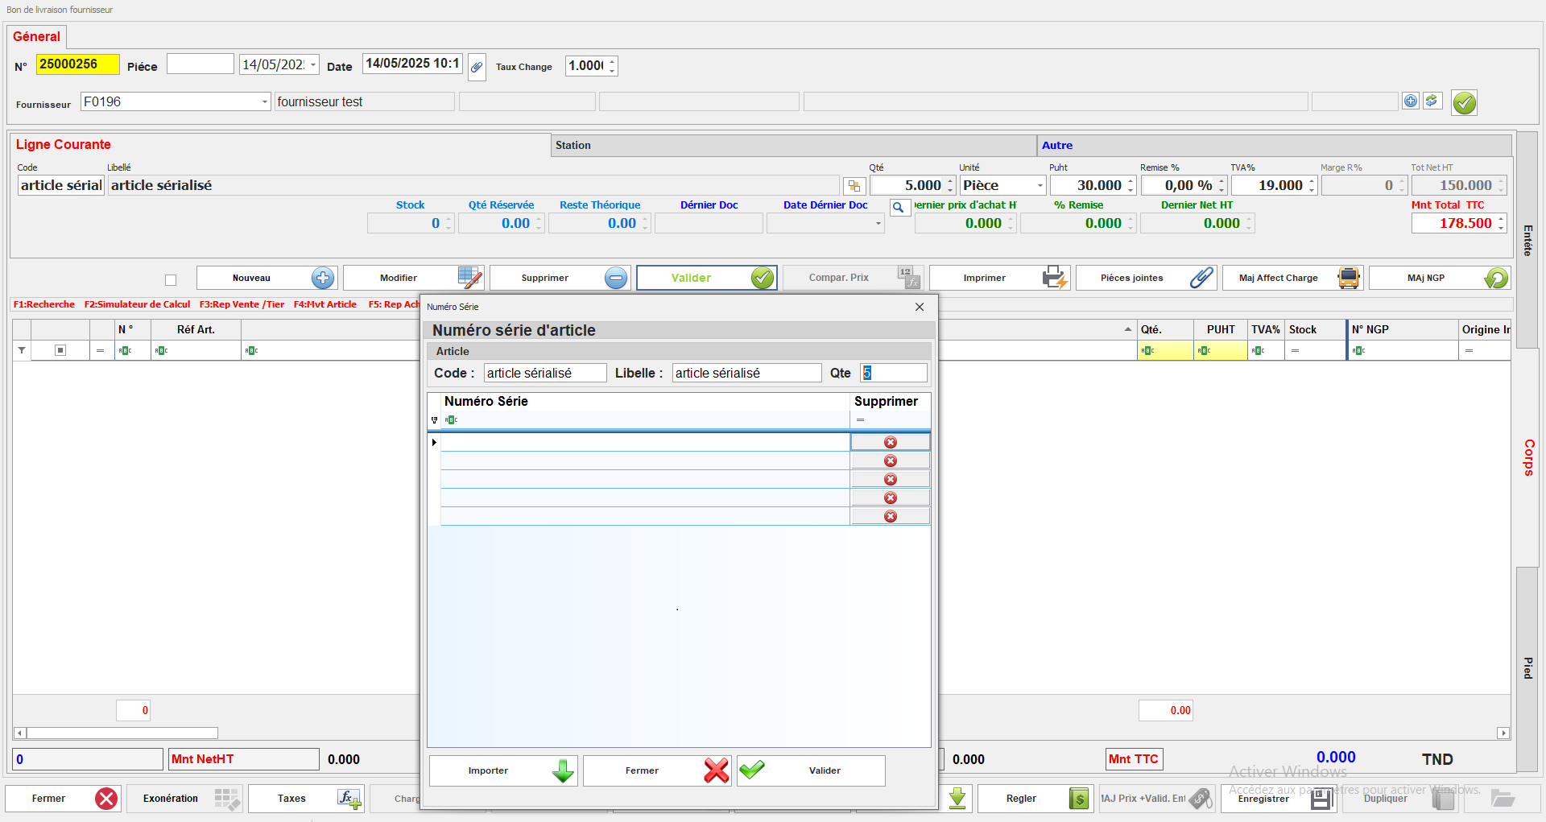This screenshot has height=822, width=1546.
Task: Toggle the select-all checkbox in grid filter row
Action: pos(60,350)
